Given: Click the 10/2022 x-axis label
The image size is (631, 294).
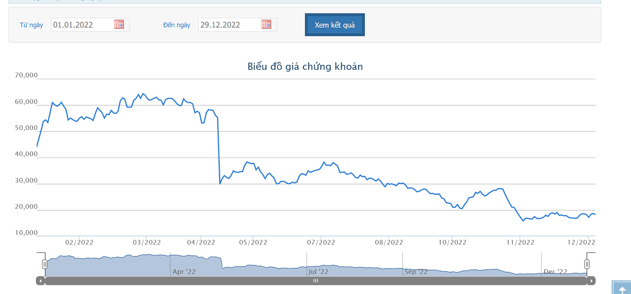Looking at the screenshot, I should point(452,242).
